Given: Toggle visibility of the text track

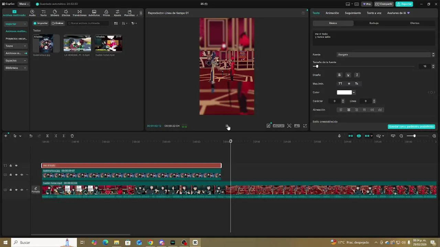Looking at the screenshot, I should (x=16, y=166).
